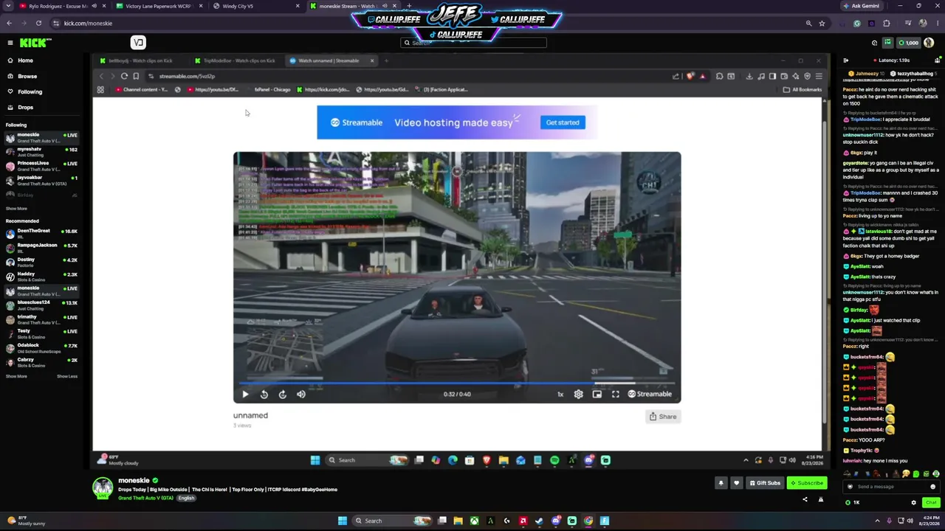Toggle picture-in-picture on Streamable player

[597, 395]
